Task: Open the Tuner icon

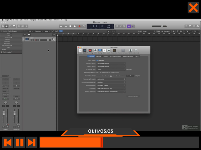Action: 121,26
